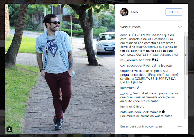
Task: Click the scrollbar up arrow in comments
Action: (186, 34)
